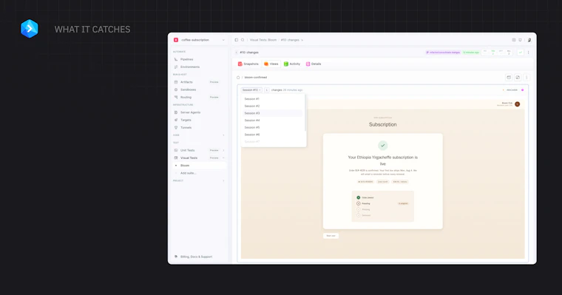Expand the Project section chevron

[x=223, y=180]
